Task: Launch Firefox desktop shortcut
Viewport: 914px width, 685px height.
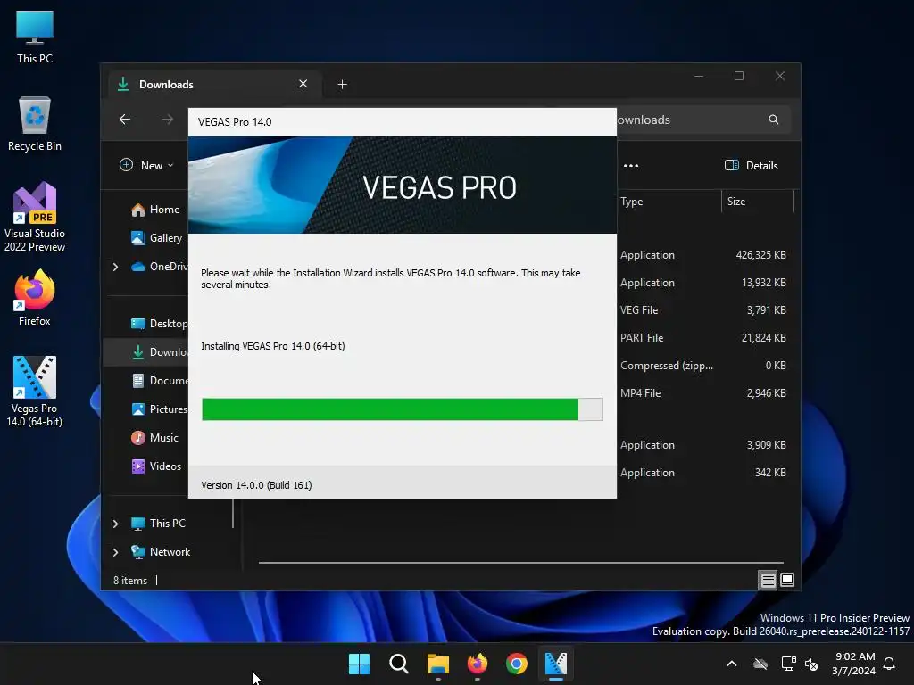Action: [x=35, y=298]
